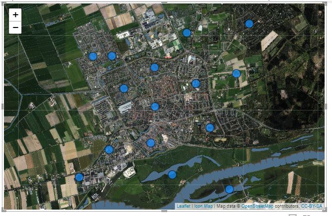Open the Leaflet attribution link
Viewport: 332px width, 216px height.
[183, 206]
